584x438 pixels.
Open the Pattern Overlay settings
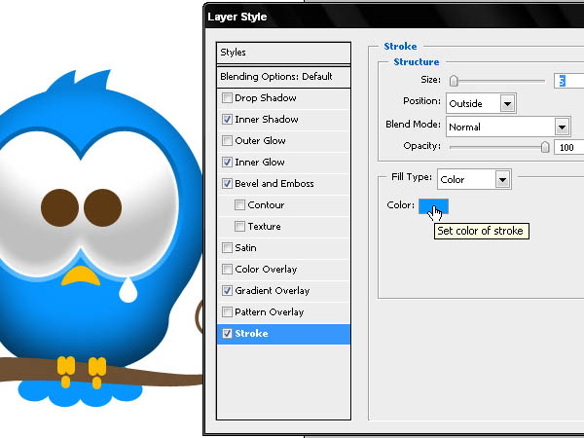tap(270, 312)
